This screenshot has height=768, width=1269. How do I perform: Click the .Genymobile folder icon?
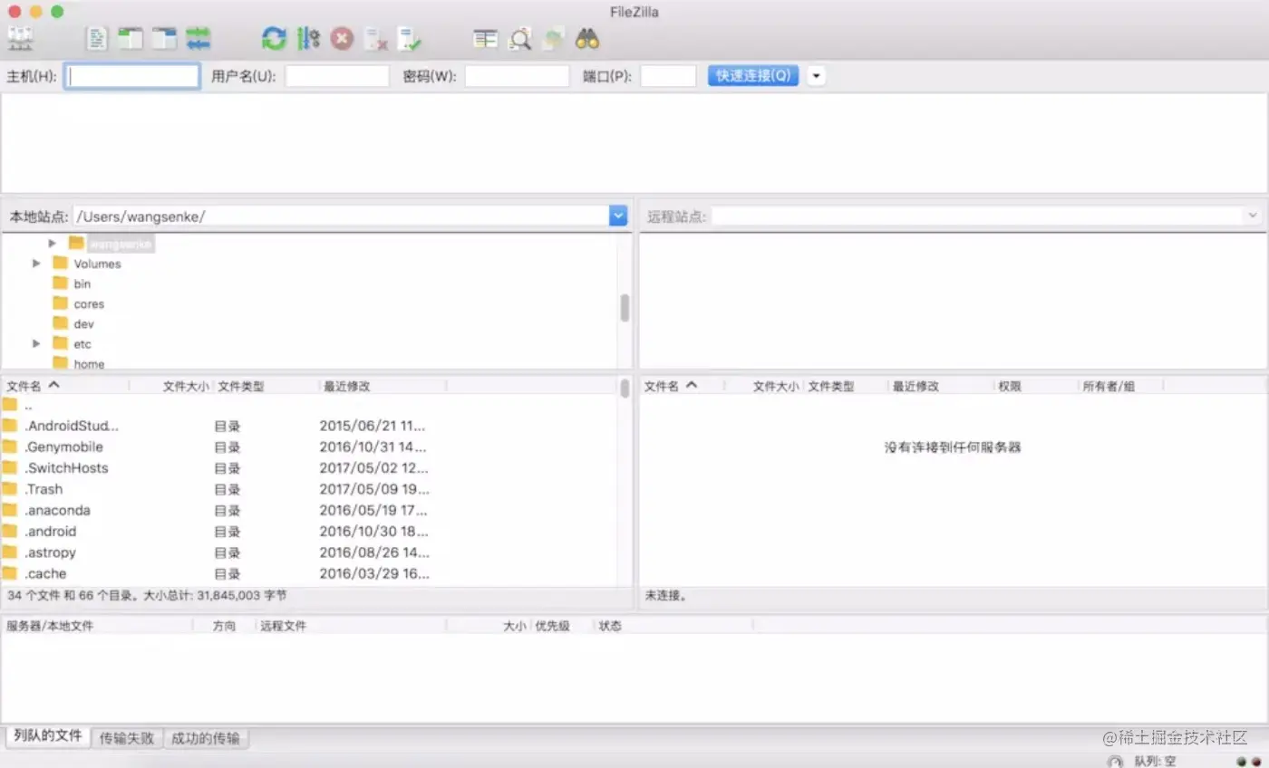(9, 446)
